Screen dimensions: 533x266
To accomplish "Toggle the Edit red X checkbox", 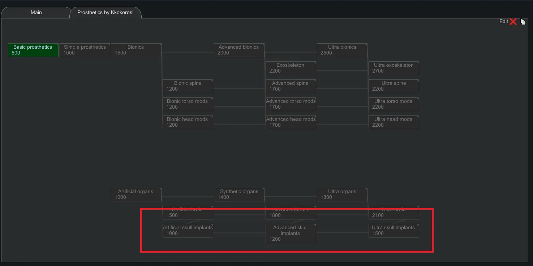I will [x=513, y=22].
